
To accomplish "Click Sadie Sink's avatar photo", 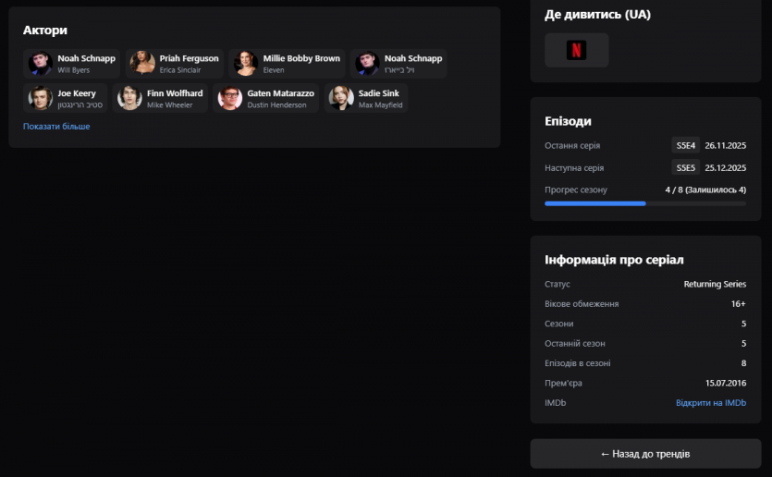I will (341, 98).
